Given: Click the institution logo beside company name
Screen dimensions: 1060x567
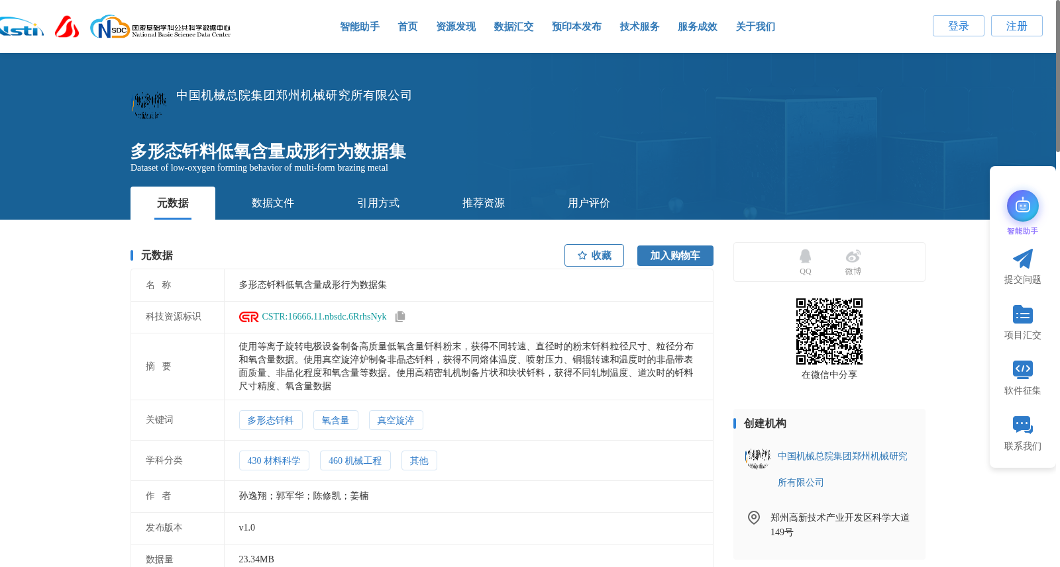Looking at the screenshot, I should (149, 105).
